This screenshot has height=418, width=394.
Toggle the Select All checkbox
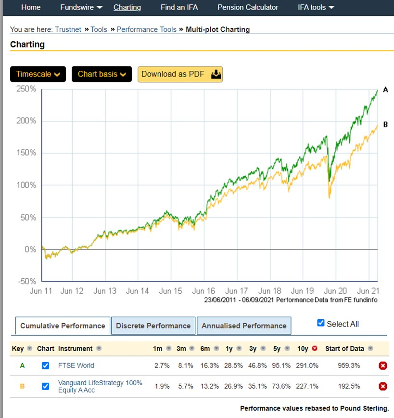click(x=321, y=323)
